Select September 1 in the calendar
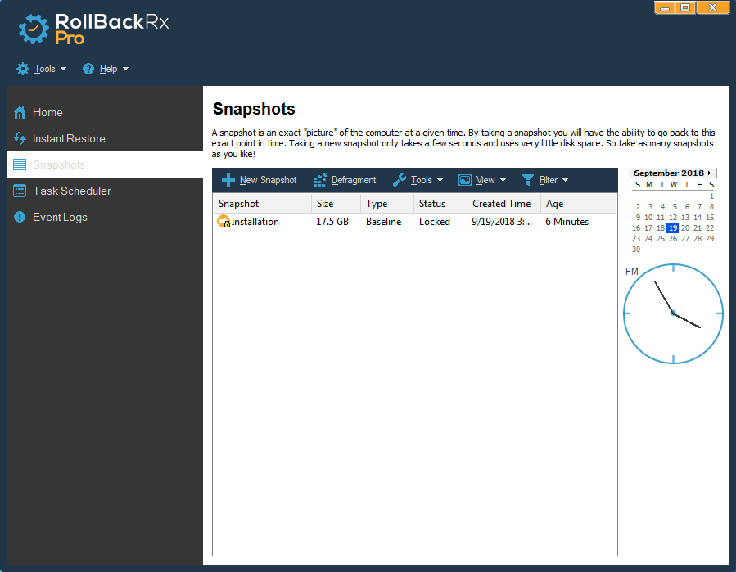Image resolution: width=736 pixels, height=572 pixels. [x=711, y=196]
